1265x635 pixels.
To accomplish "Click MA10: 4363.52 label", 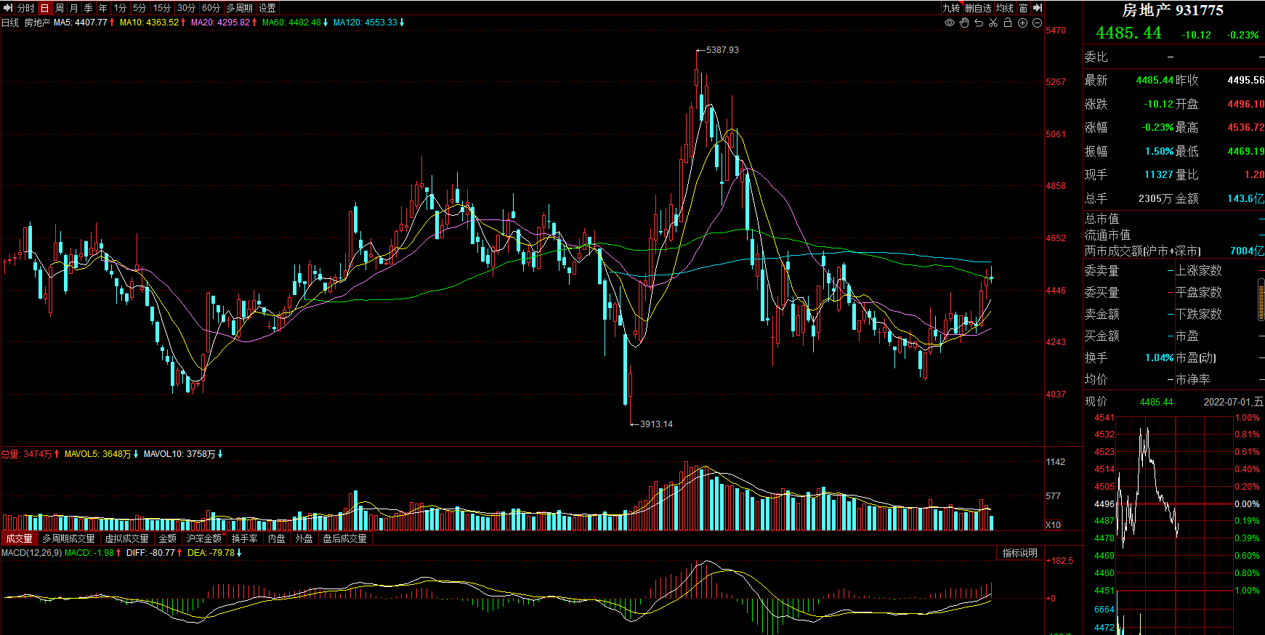I will pos(150,23).
